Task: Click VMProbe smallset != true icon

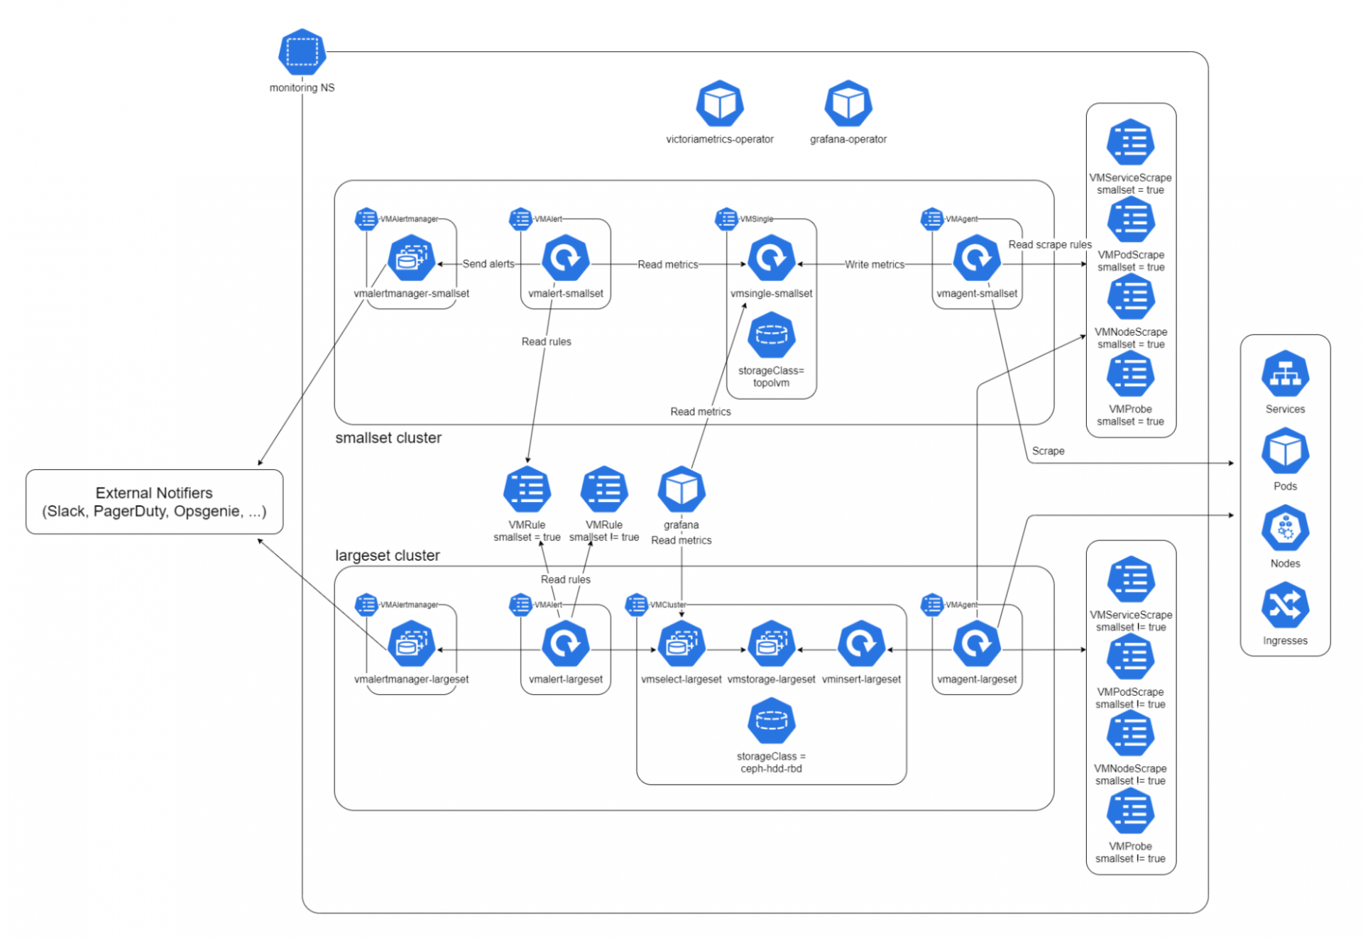Action: pyautogui.click(x=1130, y=811)
